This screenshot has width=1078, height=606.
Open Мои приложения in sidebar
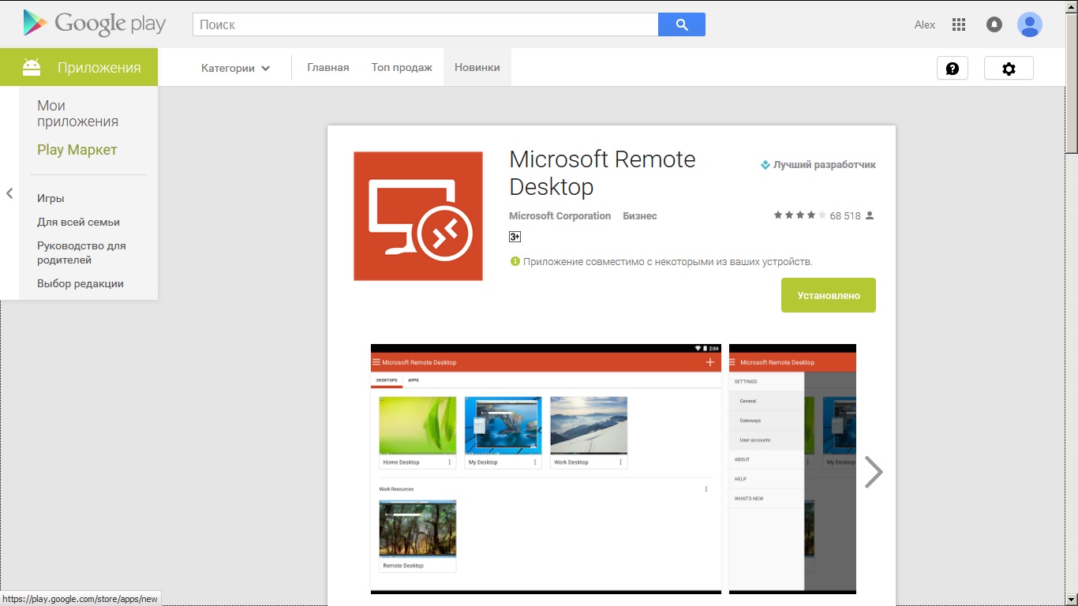[77, 114]
